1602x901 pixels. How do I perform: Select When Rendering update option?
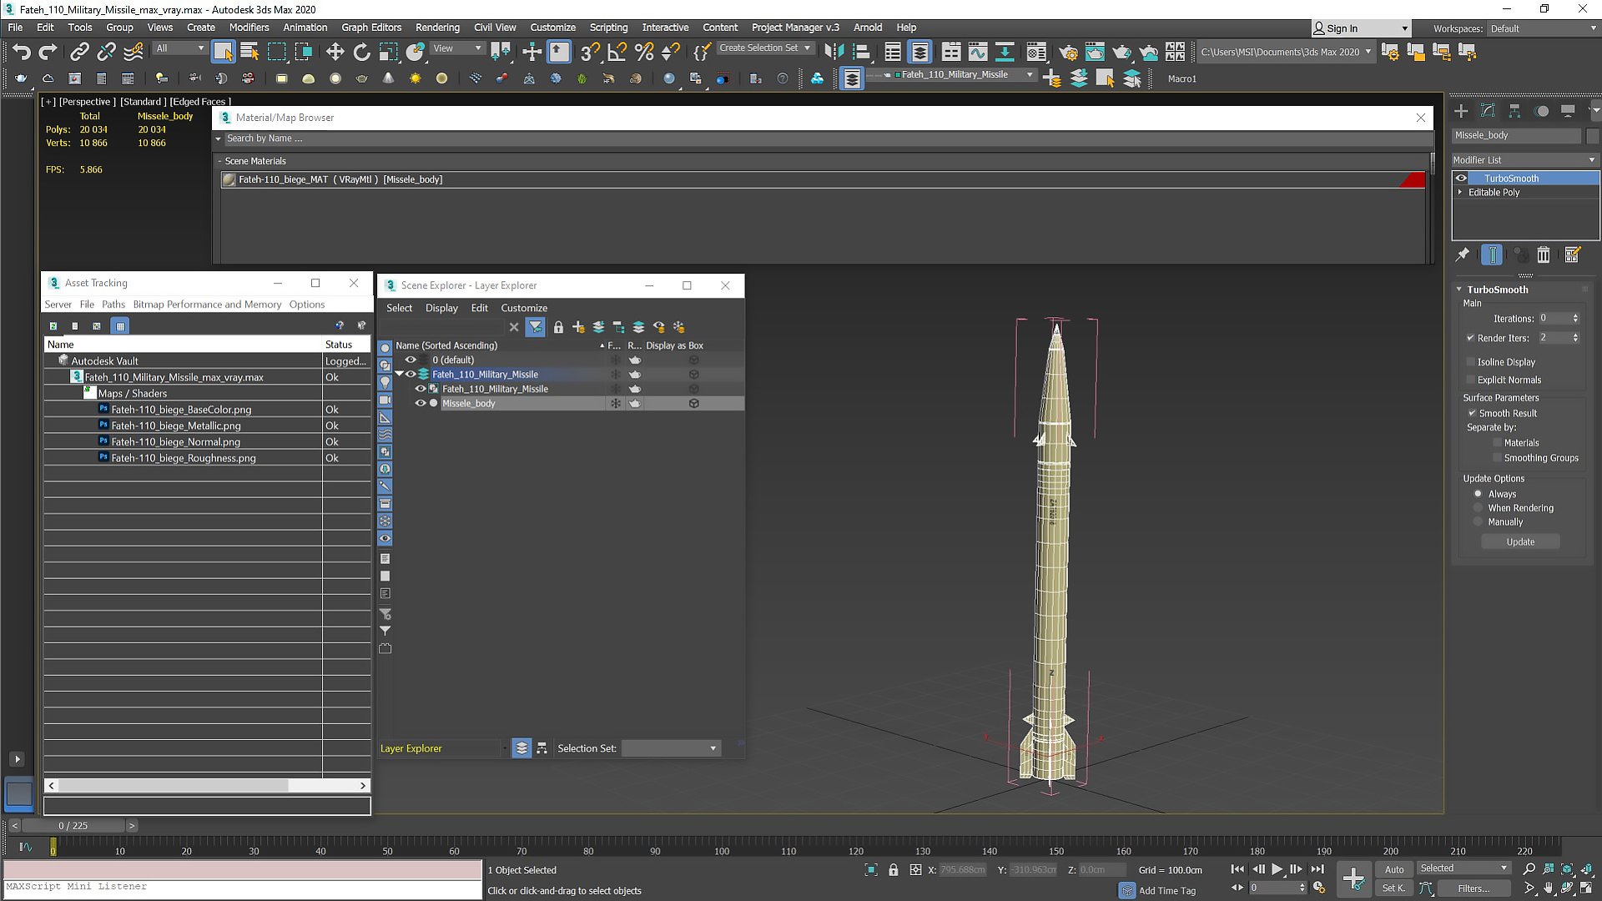[x=1479, y=508]
